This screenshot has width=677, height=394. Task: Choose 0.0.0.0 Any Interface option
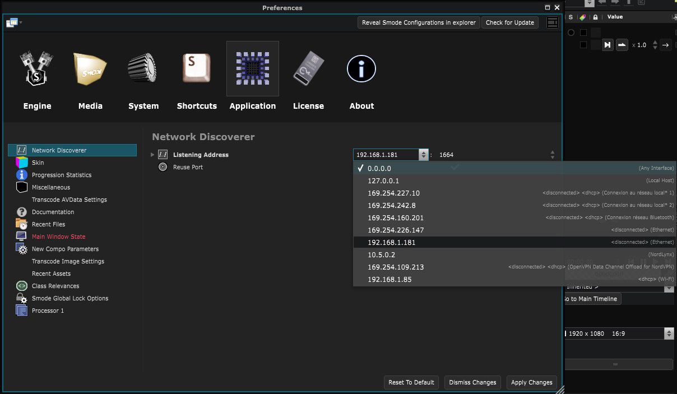point(515,168)
